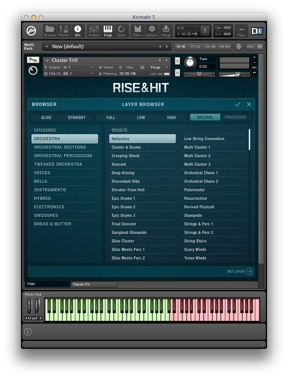Open the instrument Purge dropdown

click(159, 67)
